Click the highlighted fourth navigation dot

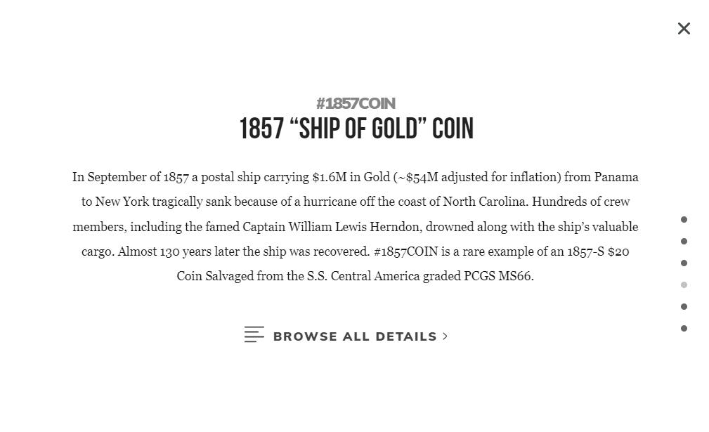point(684,285)
